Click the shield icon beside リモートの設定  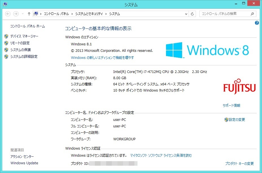[6, 43]
